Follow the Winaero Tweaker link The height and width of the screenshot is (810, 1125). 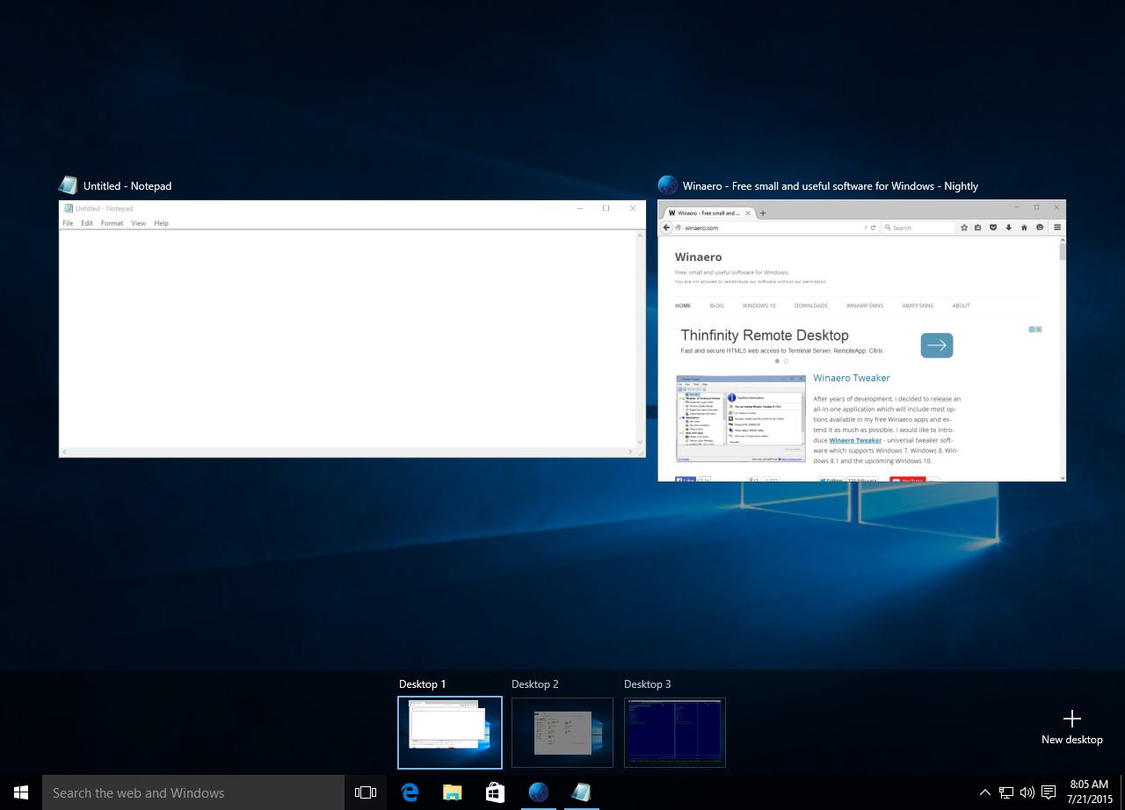coord(855,440)
